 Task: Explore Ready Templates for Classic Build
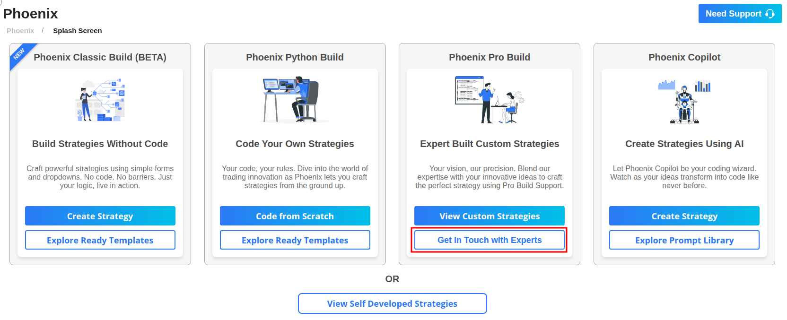coord(100,240)
